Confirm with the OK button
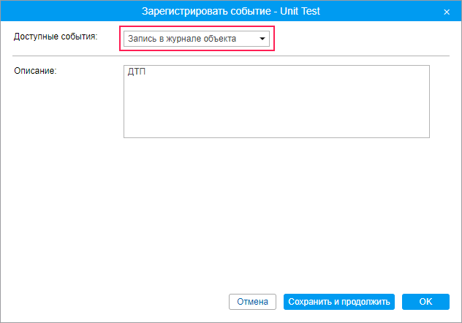462x323 pixels. click(x=425, y=301)
